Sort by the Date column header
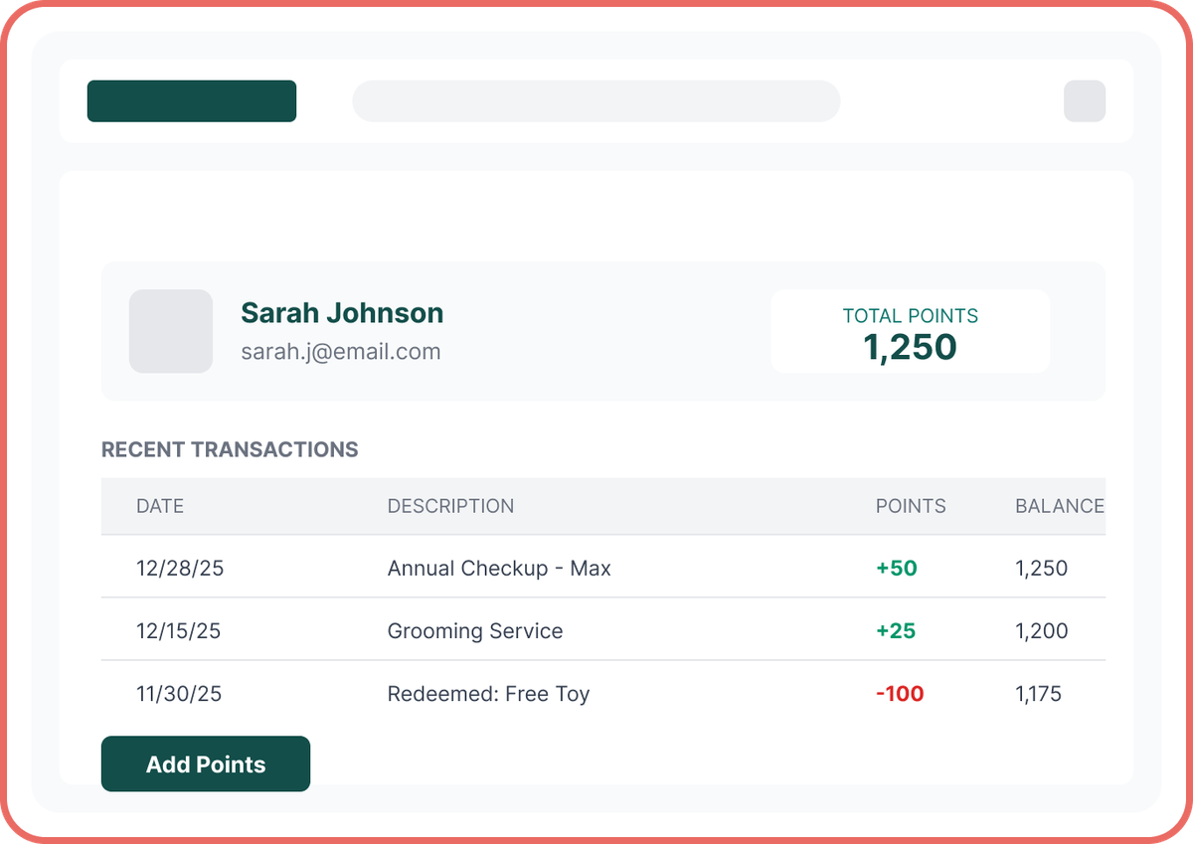 tap(160, 506)
